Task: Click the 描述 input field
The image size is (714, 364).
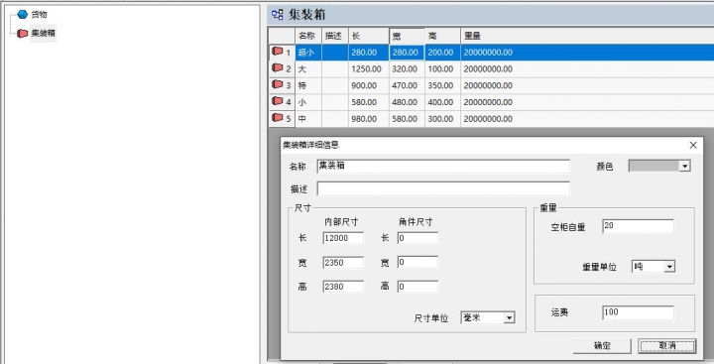Action: pos(443,188)
